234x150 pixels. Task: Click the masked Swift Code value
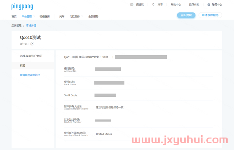tap(105, 95)
